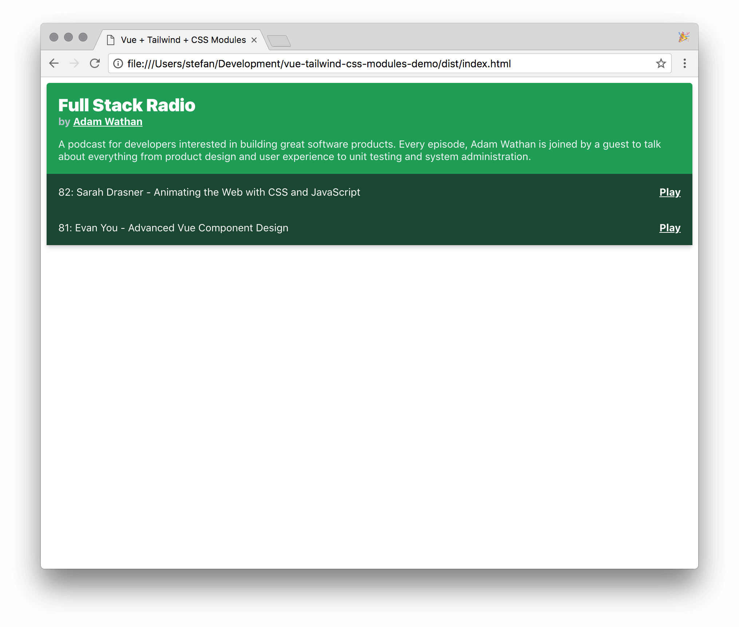This screenshot has height=627, width=739.
Task: Open the Adam Wathan link
Action: pyautogui.click(x=108, y=122)
